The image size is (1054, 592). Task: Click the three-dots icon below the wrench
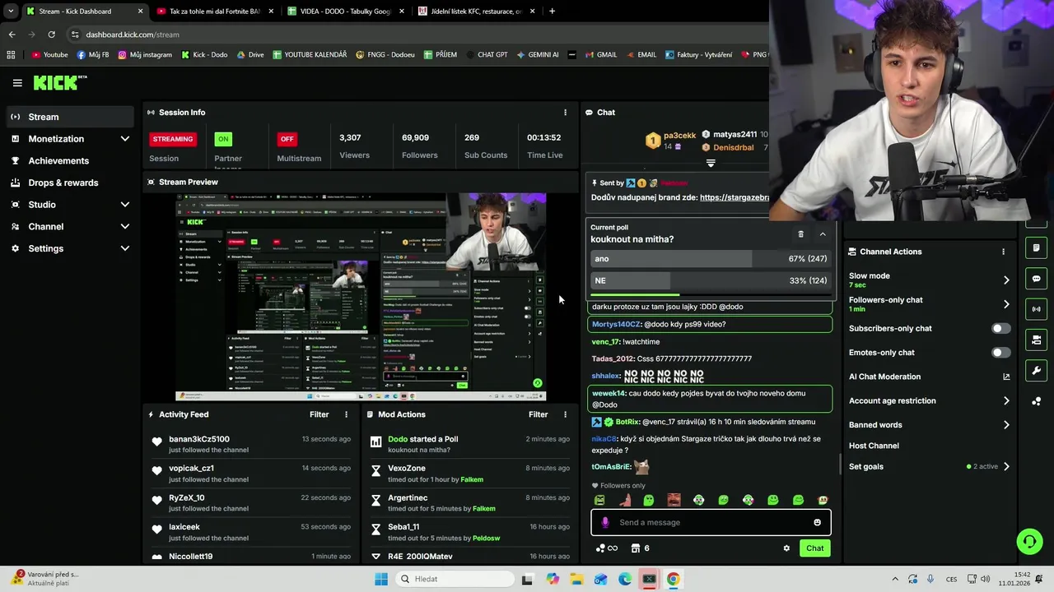(x=1036, y=401)
